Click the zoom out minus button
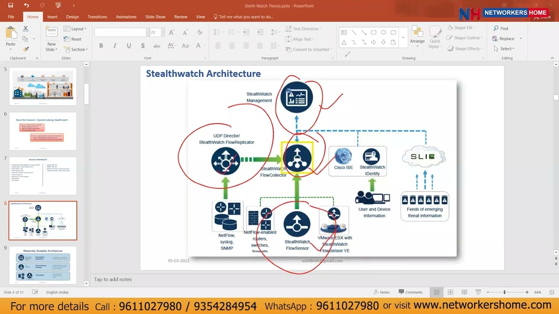This screenshot has height=314, width=559. (x=488, y=292)
